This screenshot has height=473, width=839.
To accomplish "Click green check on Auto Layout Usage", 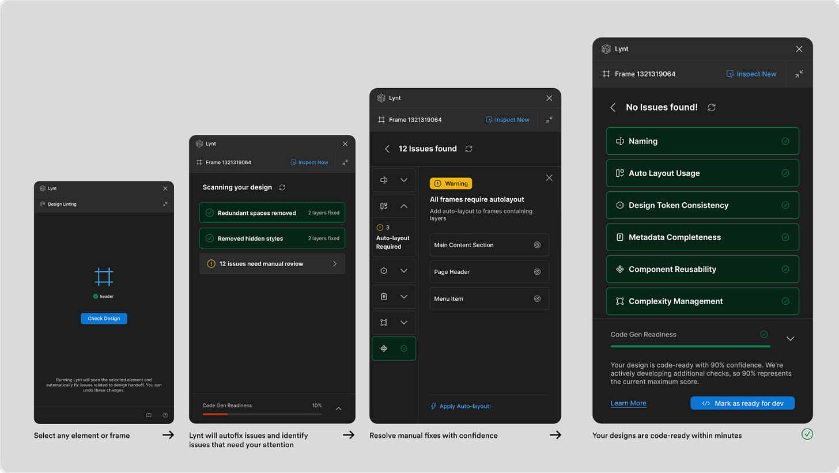I will point(785,173).
